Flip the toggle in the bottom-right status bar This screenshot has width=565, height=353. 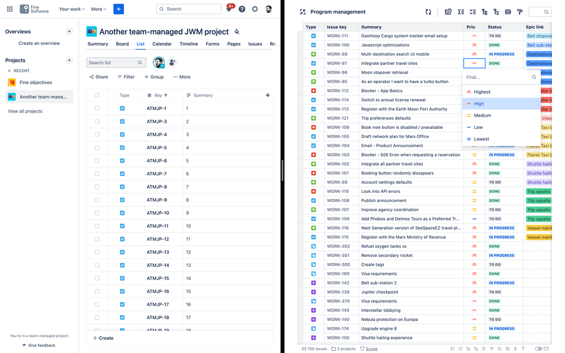(539, 349)
